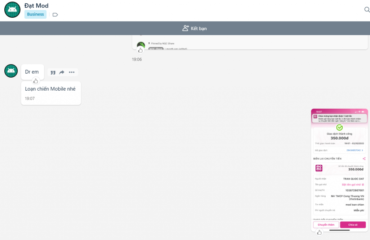Screen dimensions: 370x240
Task: Open Đạt Mod's avatar in the header
Action: (x=12, y=10)
